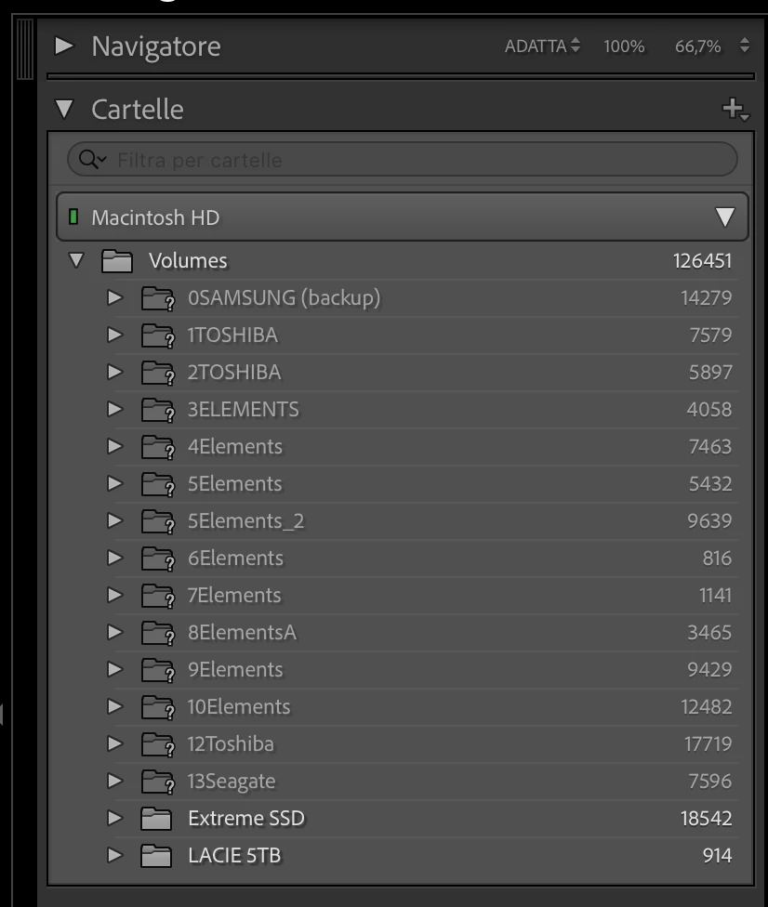Open the add folder plus menu
Screen dimensions: 768x907
click(735, 110)
